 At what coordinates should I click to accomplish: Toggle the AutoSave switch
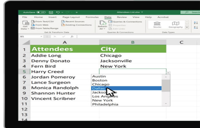[x=41, y=13]
